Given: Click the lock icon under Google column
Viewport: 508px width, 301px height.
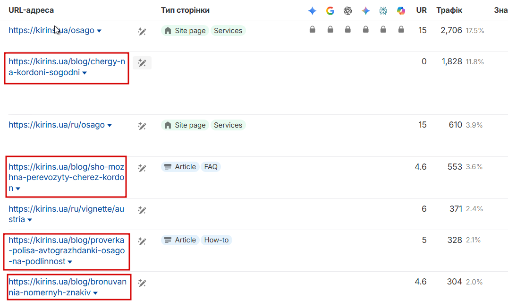Looking at the screenshot, I should (330, 29).
